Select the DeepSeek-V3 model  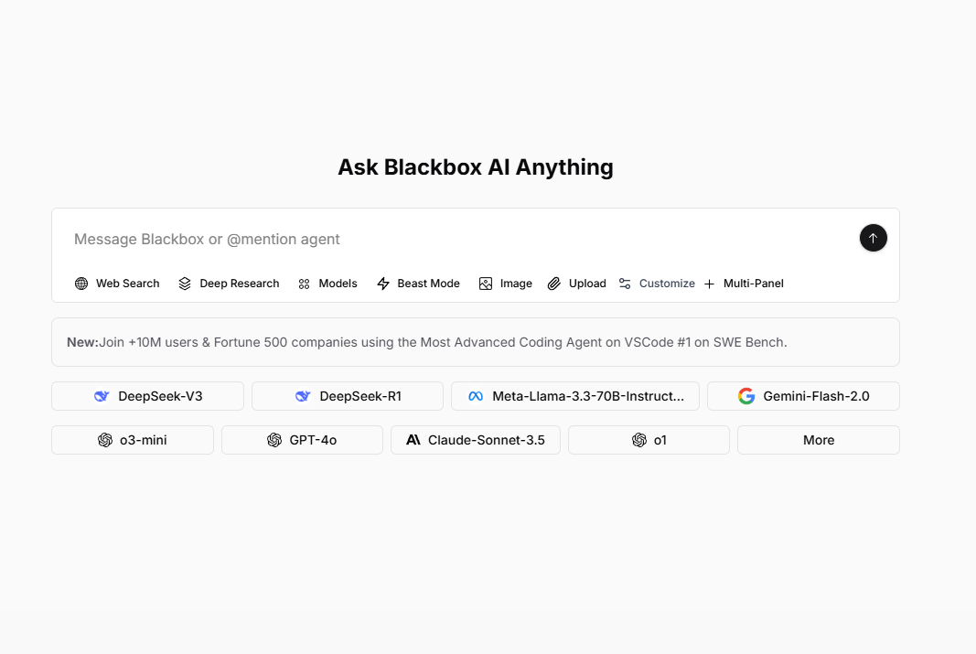[147, 396]
